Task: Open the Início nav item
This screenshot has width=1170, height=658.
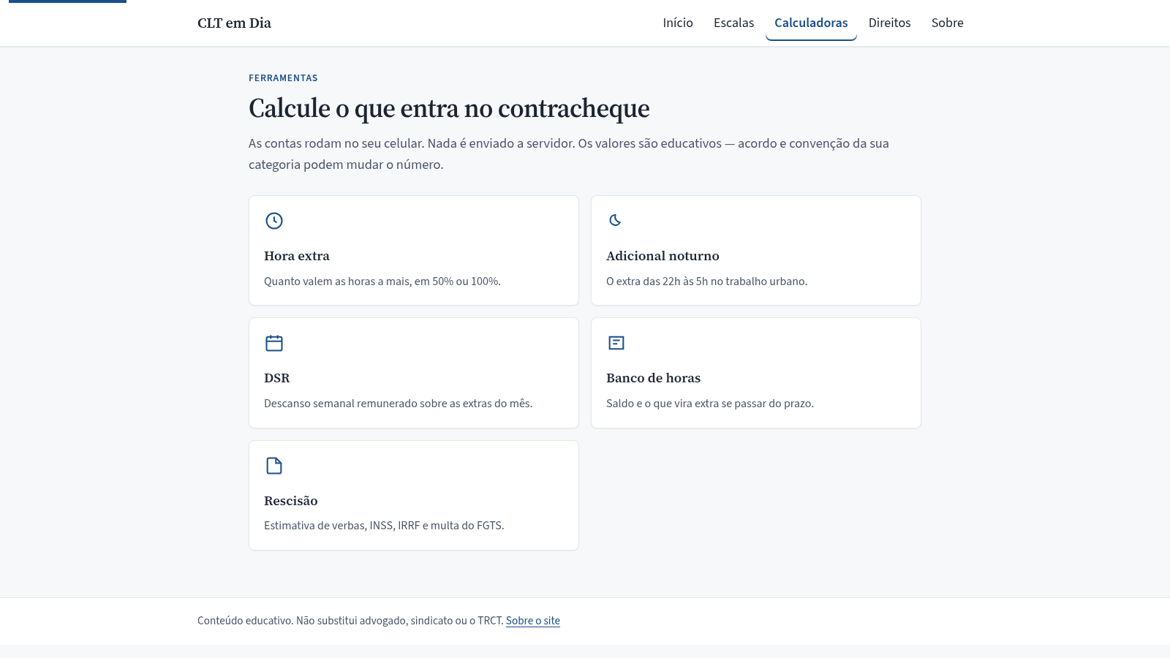Action: pyautogui.click(x=678, y=23)
